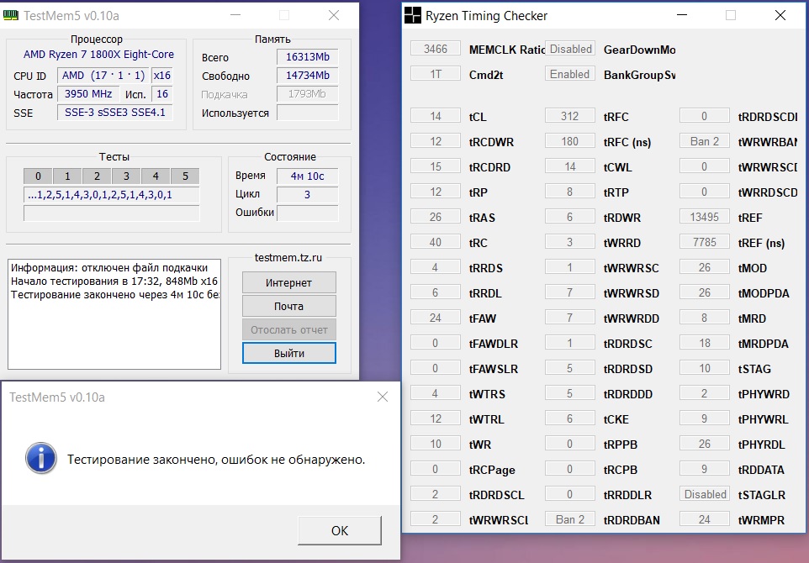Click the 1T Cmd2t value field
Screen dimensions: 809x563
[x=436, y=74]
